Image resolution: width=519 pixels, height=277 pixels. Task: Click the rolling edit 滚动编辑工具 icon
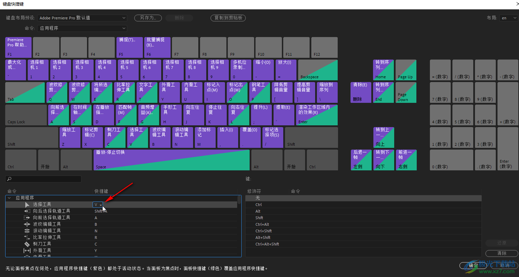pos(27,231)
